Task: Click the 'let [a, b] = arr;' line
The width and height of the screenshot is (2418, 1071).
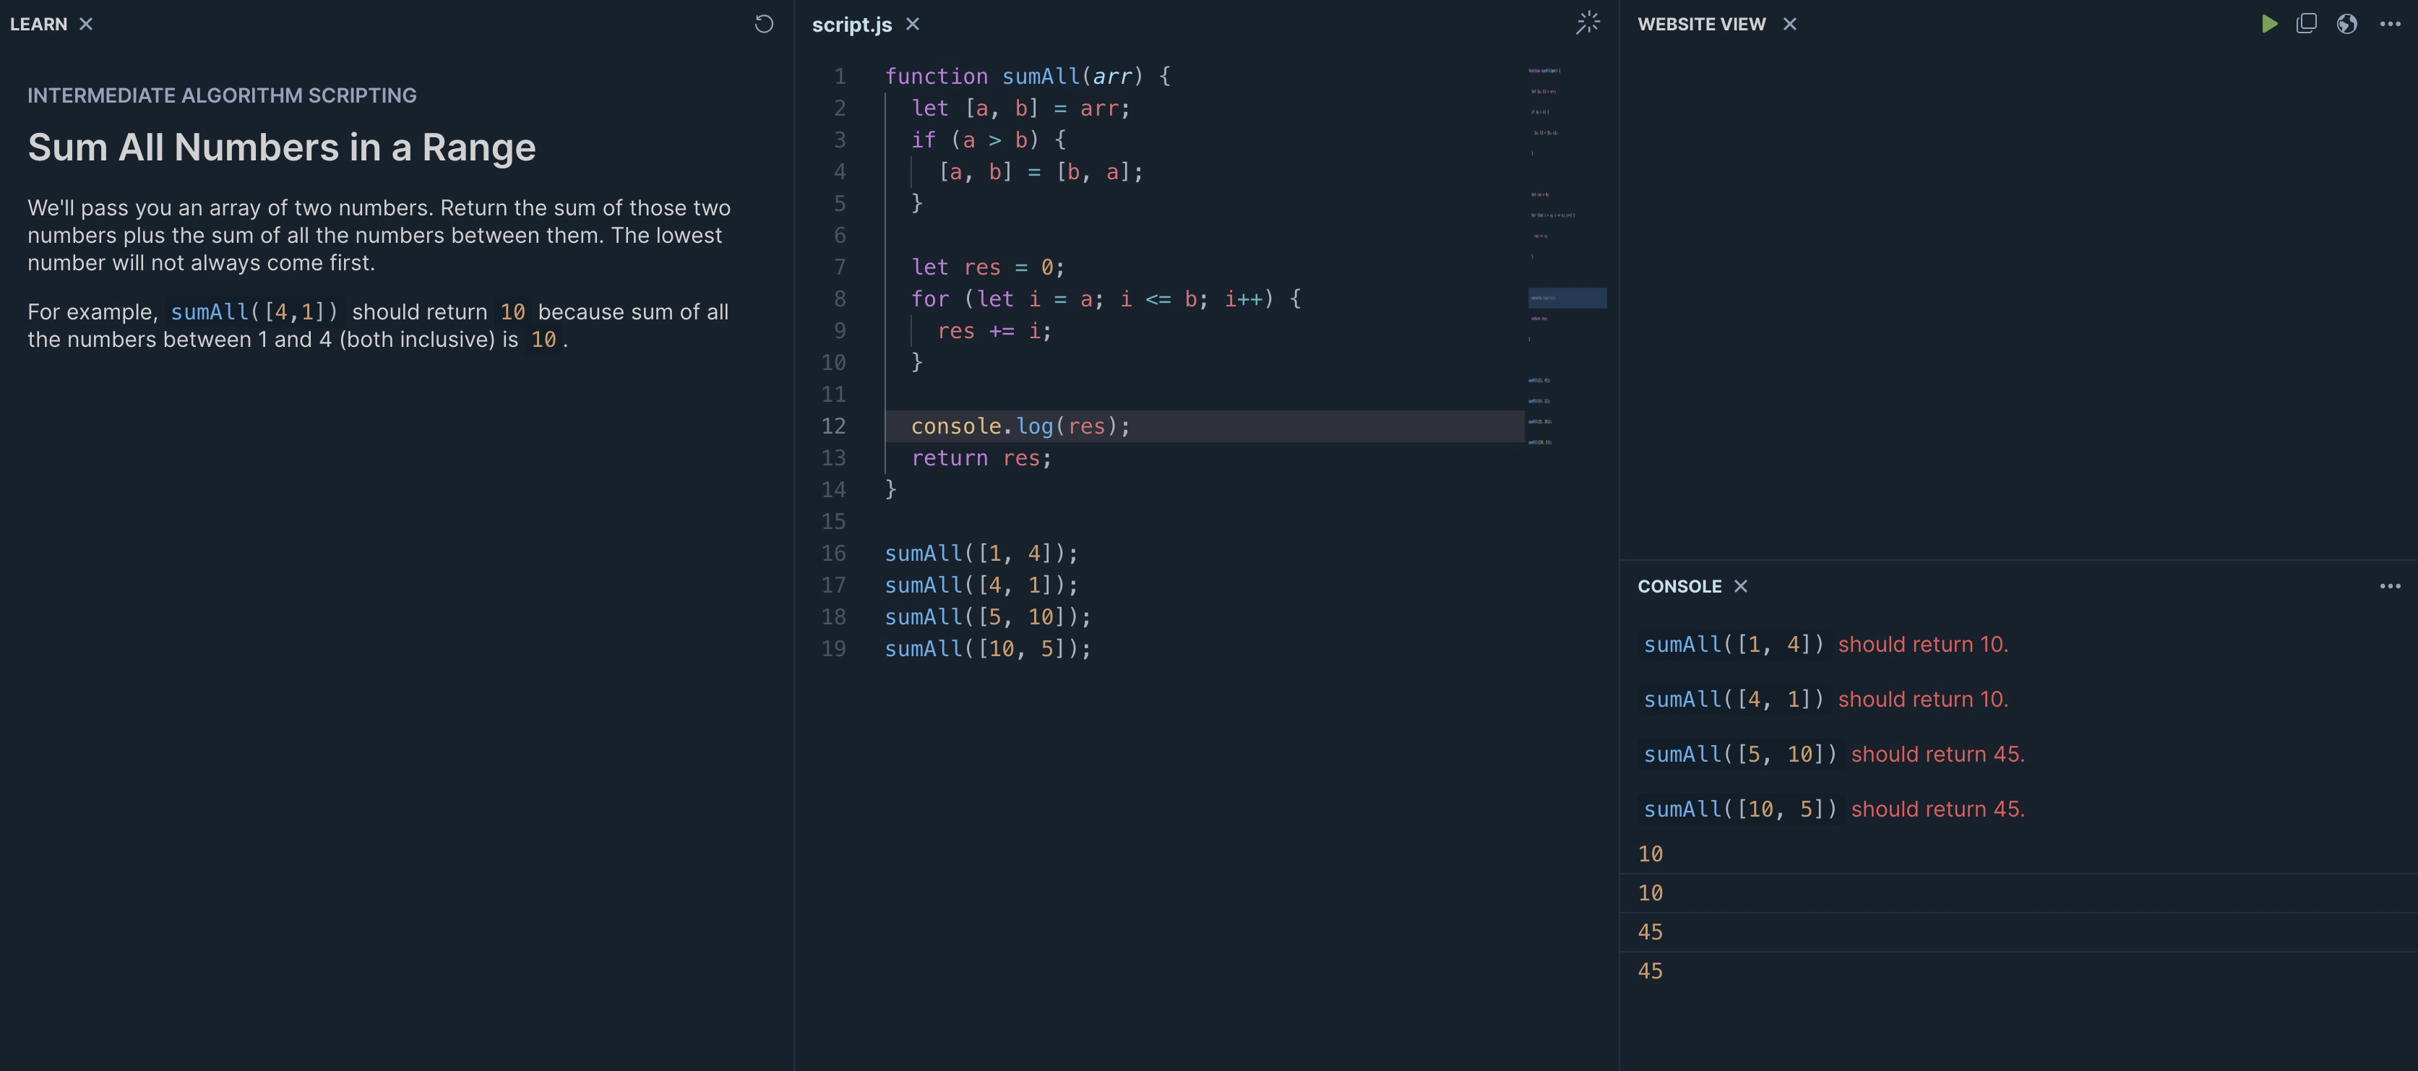Action: click(x=1020, y=108)
